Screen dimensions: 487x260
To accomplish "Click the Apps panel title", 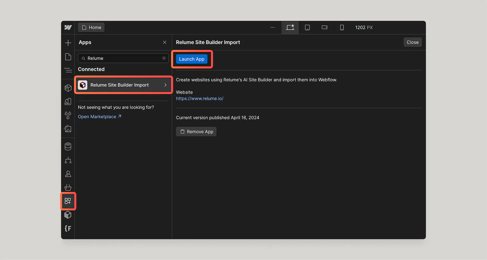I will (85, 42).
